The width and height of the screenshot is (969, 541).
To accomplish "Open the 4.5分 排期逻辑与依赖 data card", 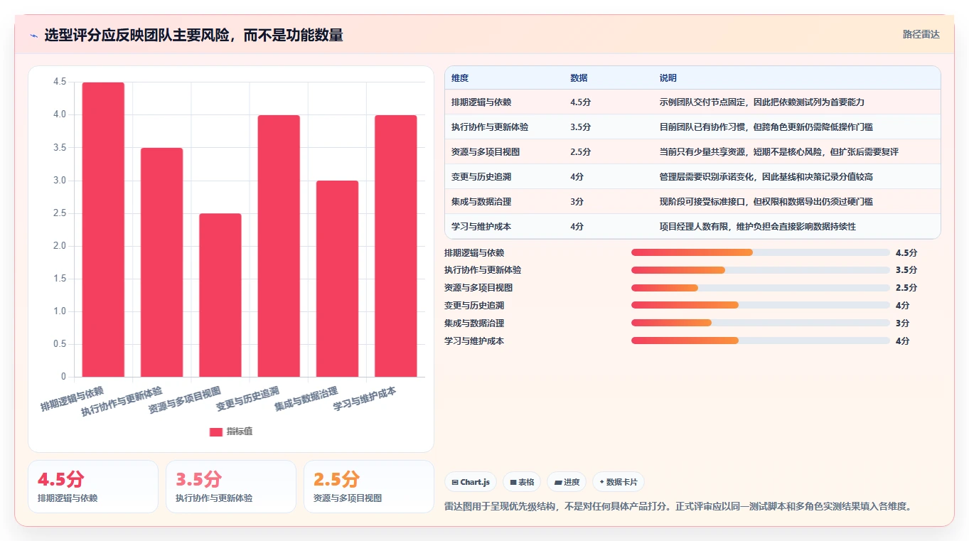I will click(93, 486).
